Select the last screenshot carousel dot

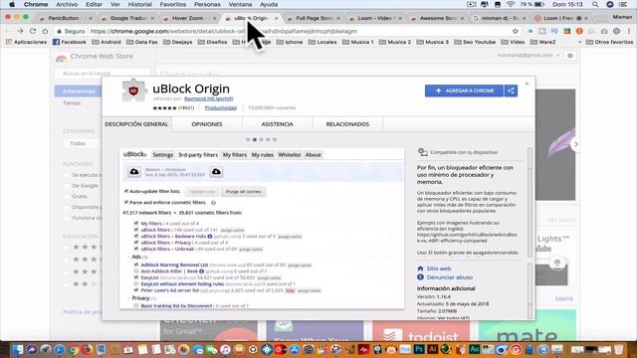click(275, 139)
